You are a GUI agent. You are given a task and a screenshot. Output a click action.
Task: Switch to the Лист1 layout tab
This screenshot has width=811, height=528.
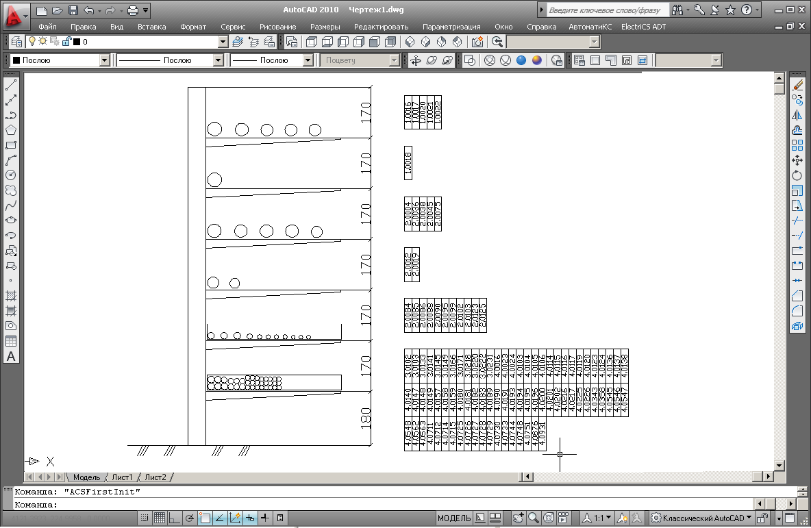pyautogui.click(x=123, y=477)
